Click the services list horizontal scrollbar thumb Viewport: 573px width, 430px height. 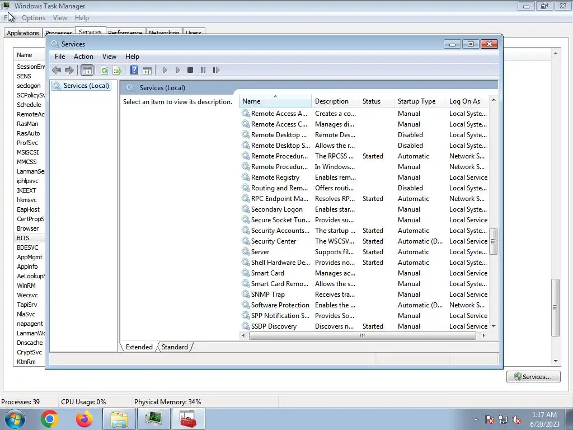[362, 336]
